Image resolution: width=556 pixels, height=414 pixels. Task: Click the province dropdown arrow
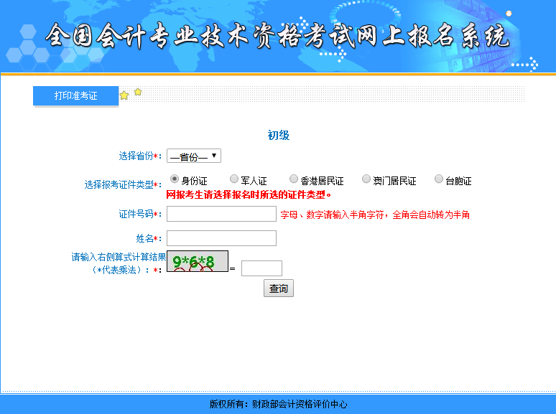click(x=214, y=156)
